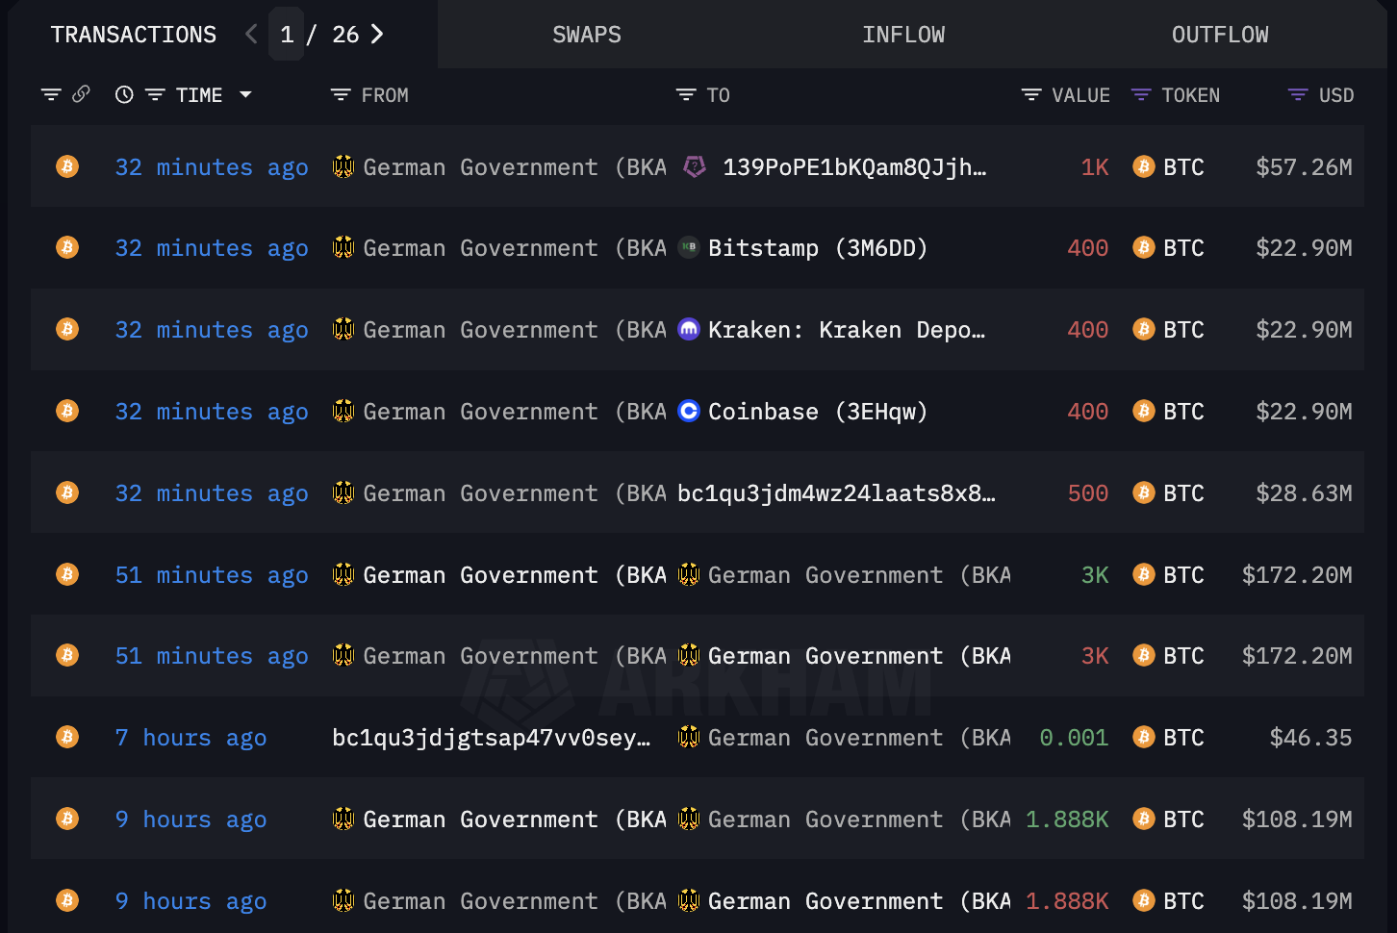Open the filter icon beside the chain-link icon

click(x=51, y=94)
